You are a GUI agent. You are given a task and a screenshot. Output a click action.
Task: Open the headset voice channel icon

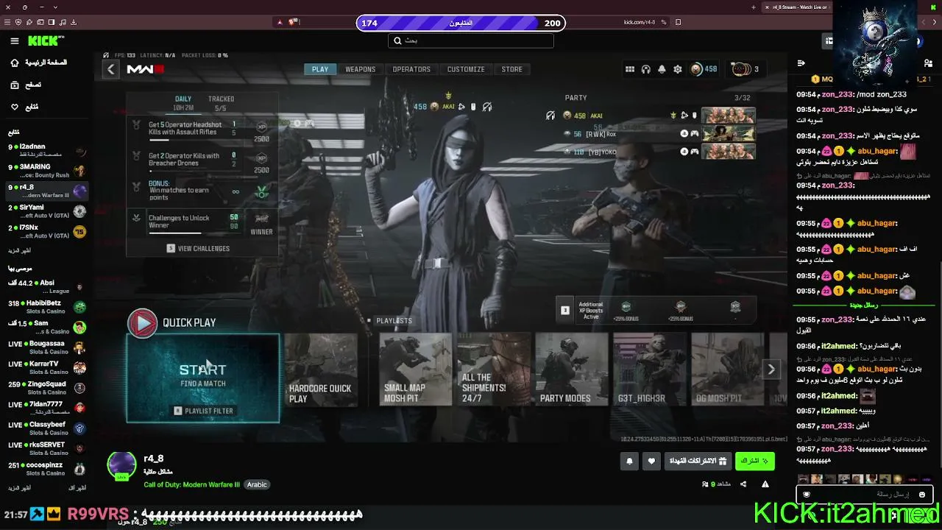645,69
